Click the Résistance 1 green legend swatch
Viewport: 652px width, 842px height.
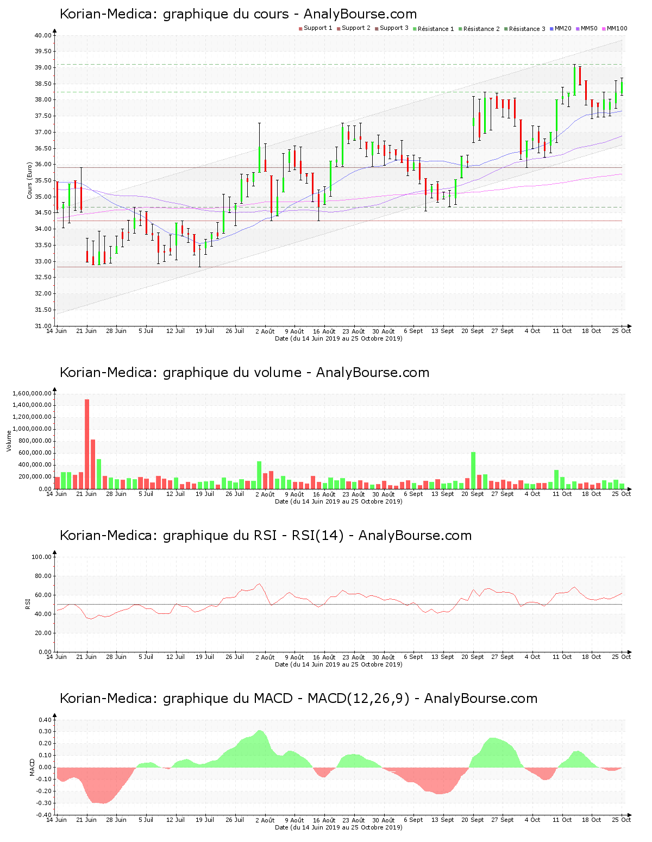(415, 29)
